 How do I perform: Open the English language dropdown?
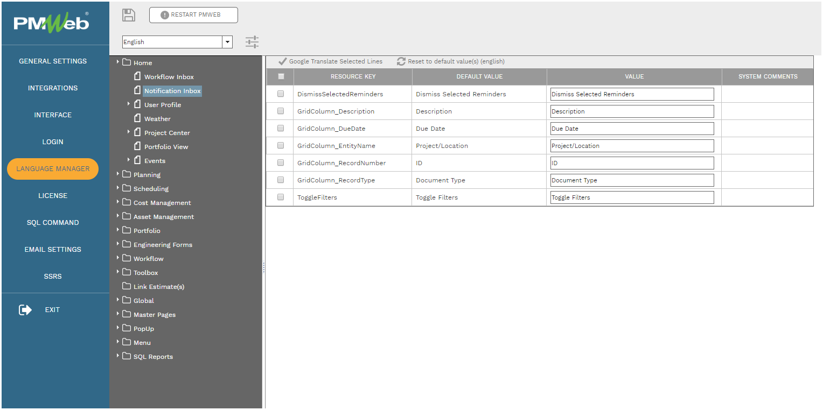click(x=227, y=41)
